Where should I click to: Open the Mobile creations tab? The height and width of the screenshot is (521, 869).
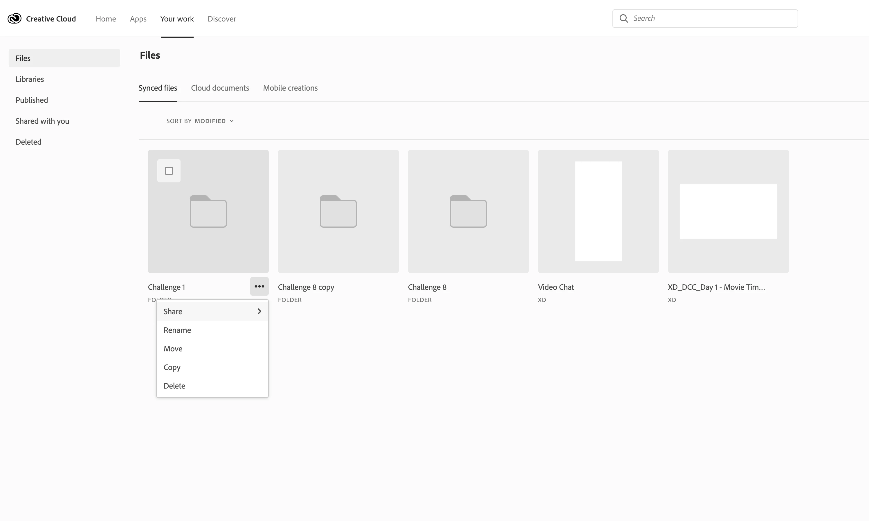click(290, 88)
